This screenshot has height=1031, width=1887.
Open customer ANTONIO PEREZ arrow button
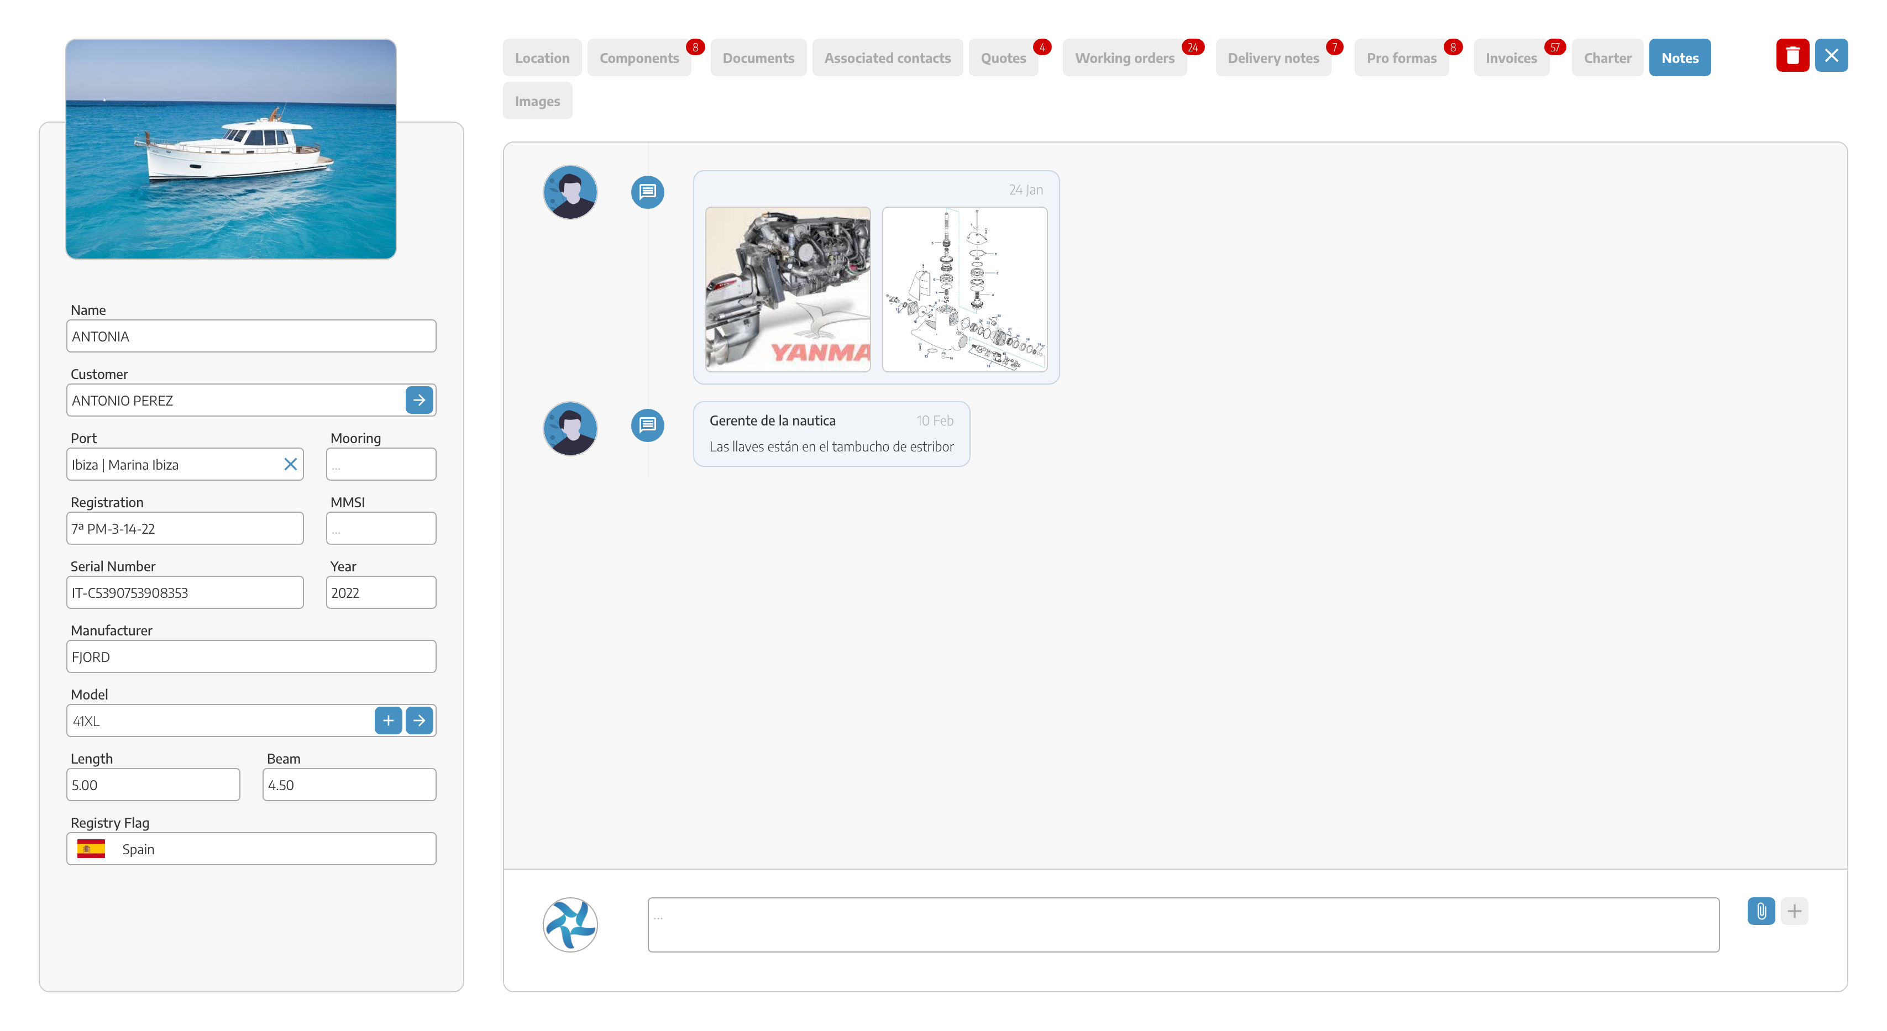419,400
